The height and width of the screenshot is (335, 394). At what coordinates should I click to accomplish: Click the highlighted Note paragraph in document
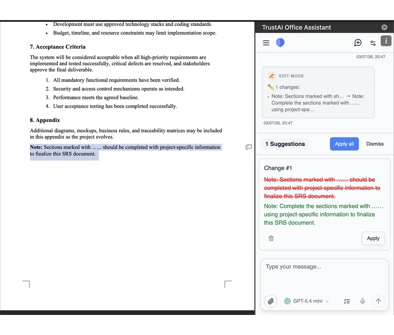point(126,150)
